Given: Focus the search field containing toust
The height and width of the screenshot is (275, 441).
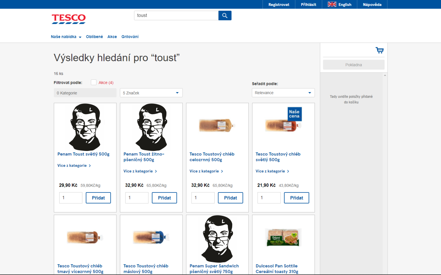Looking at the screenshot, I should (176, 15).
